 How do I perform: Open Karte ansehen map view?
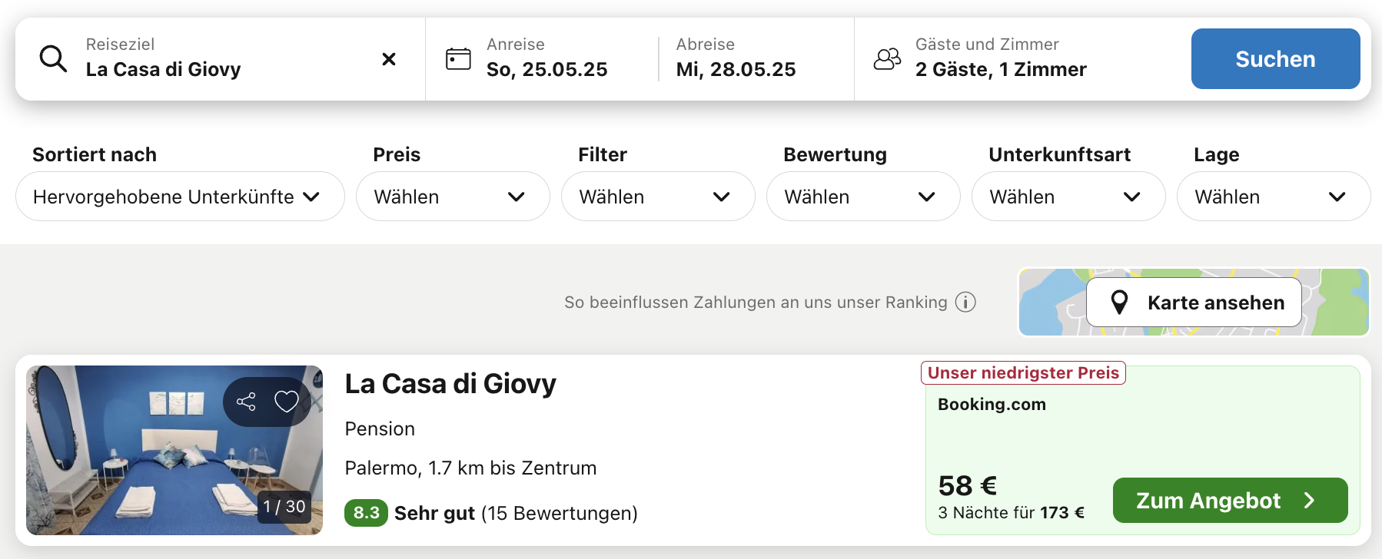(x=1194, y=303)
